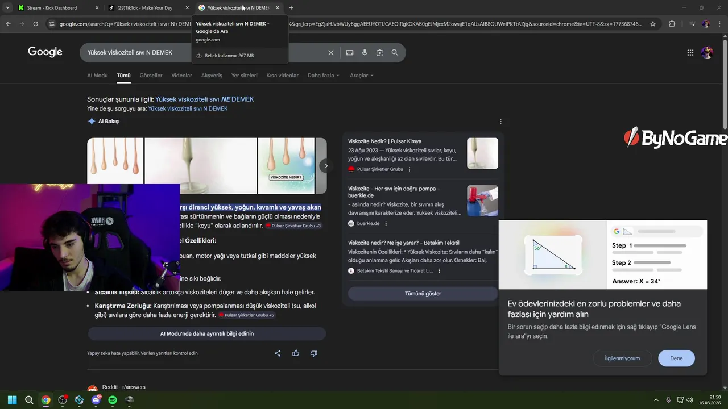The width and height of the screenshot is (728, 409).
Task: Bookmark this page with the star icon
Action: (653, 24)
